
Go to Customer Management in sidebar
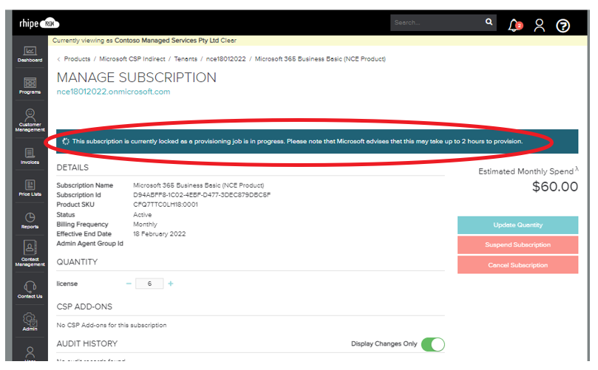(30, 120)
